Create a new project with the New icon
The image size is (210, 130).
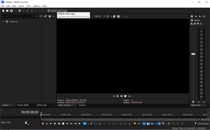3,11
